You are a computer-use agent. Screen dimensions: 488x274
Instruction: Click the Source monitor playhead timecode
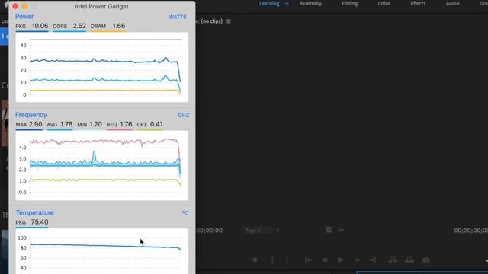209,231
